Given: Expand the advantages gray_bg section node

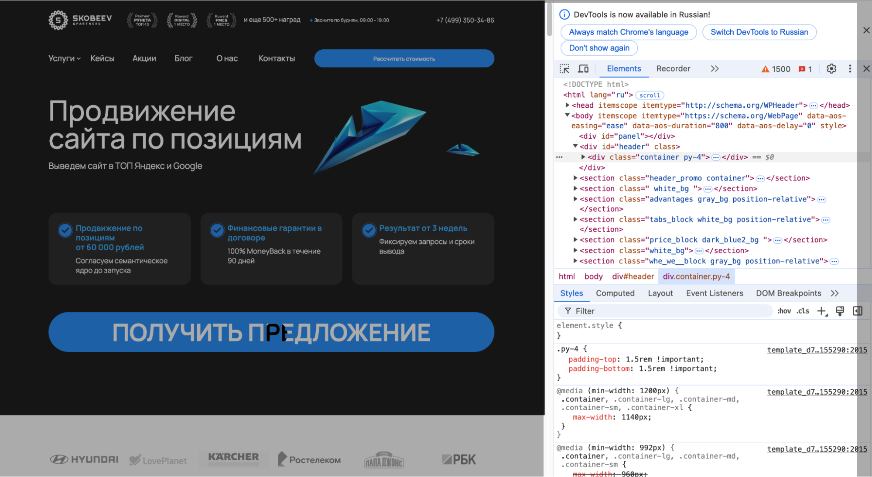Looking at the screenshot, I should [x=575, y=199].
